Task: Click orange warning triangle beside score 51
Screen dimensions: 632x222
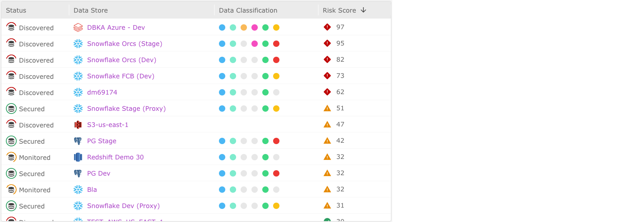Action: point(327,108)
